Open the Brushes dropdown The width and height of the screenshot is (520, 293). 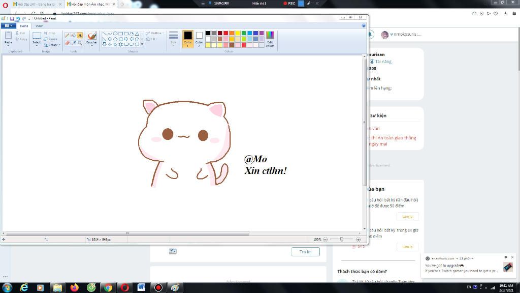pyautogui.click(x=92, y=45)
